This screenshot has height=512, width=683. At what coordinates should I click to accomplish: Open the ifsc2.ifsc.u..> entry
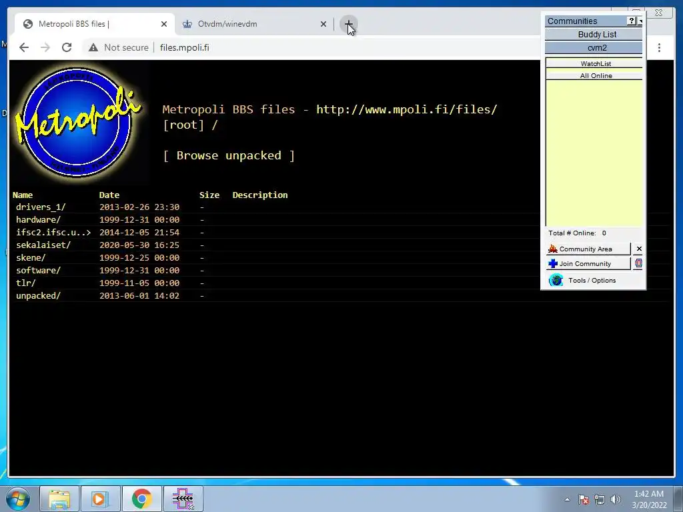(x=53, y=233)
